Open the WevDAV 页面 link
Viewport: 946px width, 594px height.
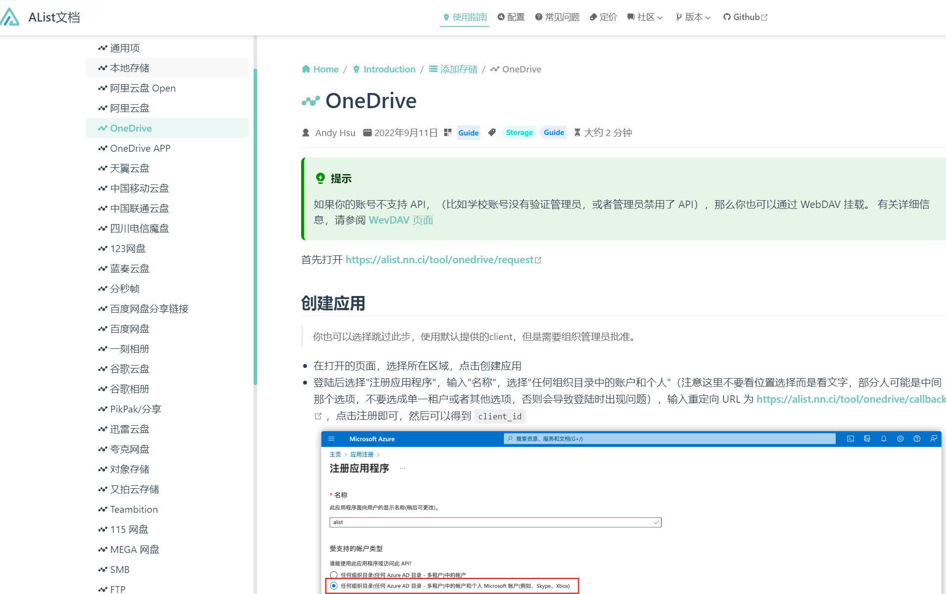coord(401,220)
